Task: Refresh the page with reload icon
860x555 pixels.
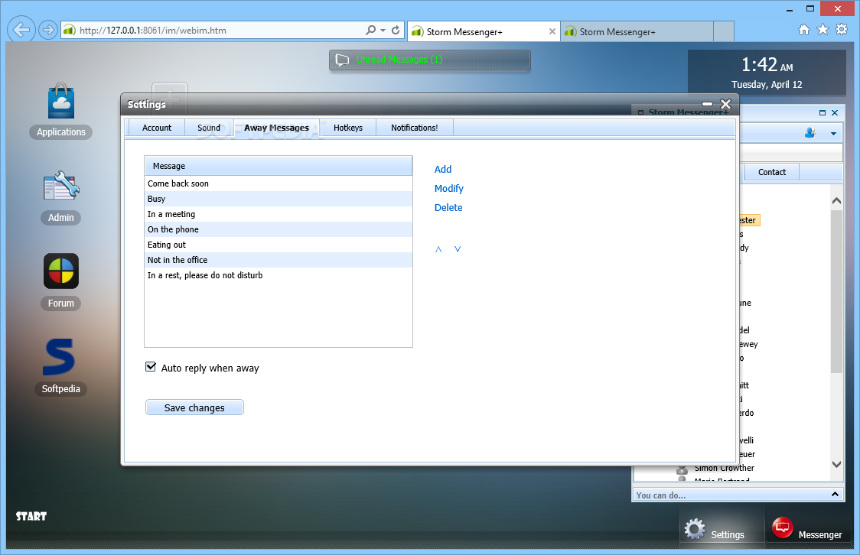Action: click(x=396, y=30)
